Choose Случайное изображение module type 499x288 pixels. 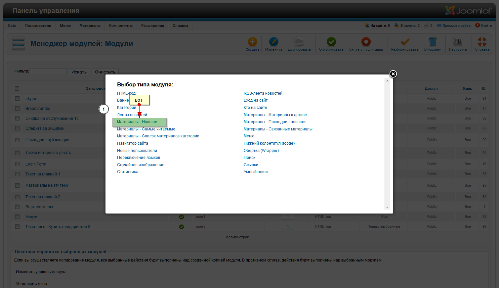[x=141, y=165]
